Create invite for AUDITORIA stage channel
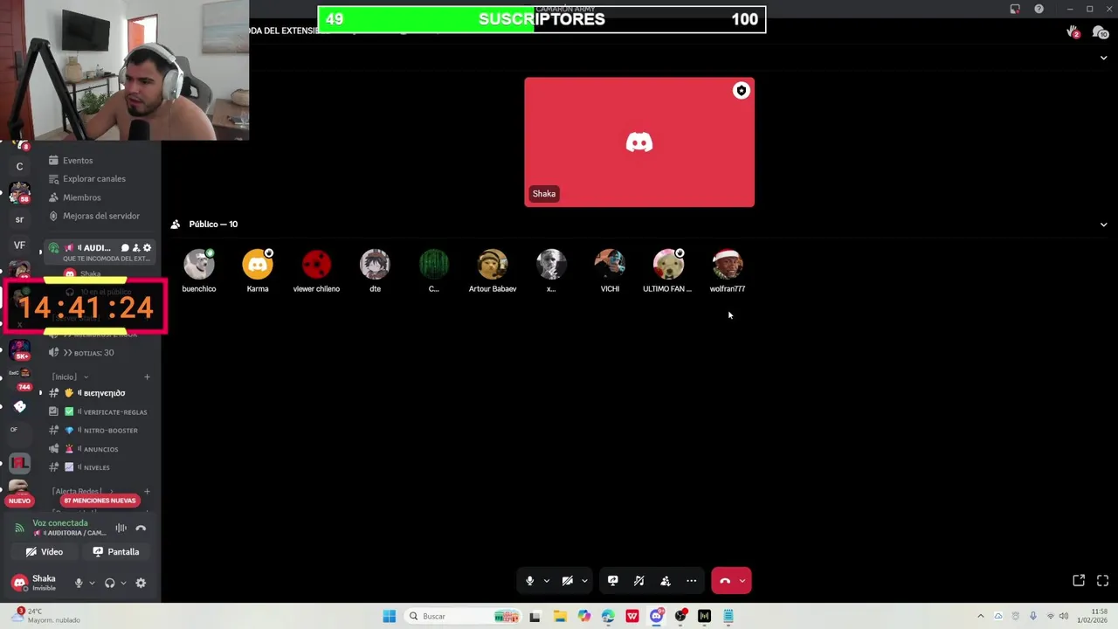The height and width of the screenshot is (629, 1118). 136,248
